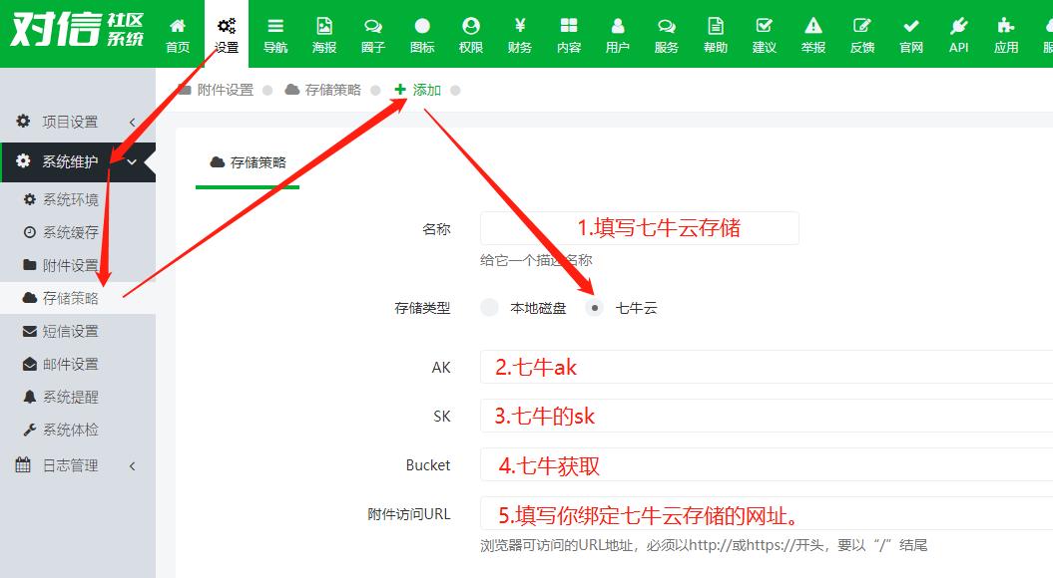Open the 官网 checkmark icon
The width and height of the screenshot is (1053, 578).
pos(911,26)
